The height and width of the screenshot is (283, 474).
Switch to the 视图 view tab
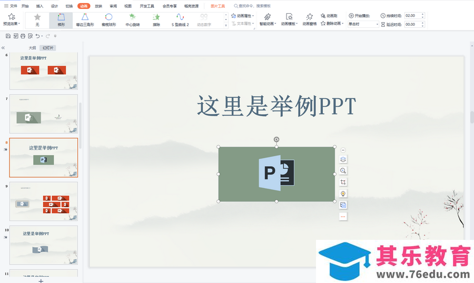pyautogui.click(x=128, y=6)
